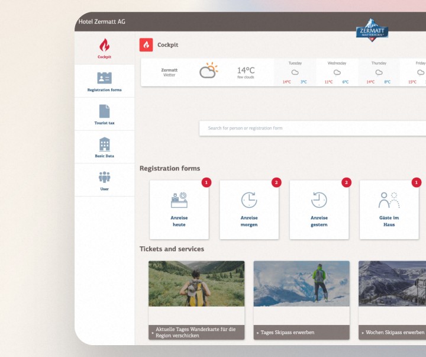The height and width of the screenshot is (357, 426).
Task: Open the Gäste im Haus card
Action: click(389, 210)
